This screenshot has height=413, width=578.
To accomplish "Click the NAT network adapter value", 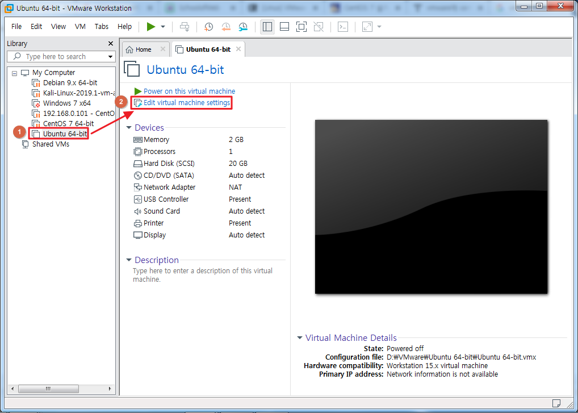I will pos(236,187).
